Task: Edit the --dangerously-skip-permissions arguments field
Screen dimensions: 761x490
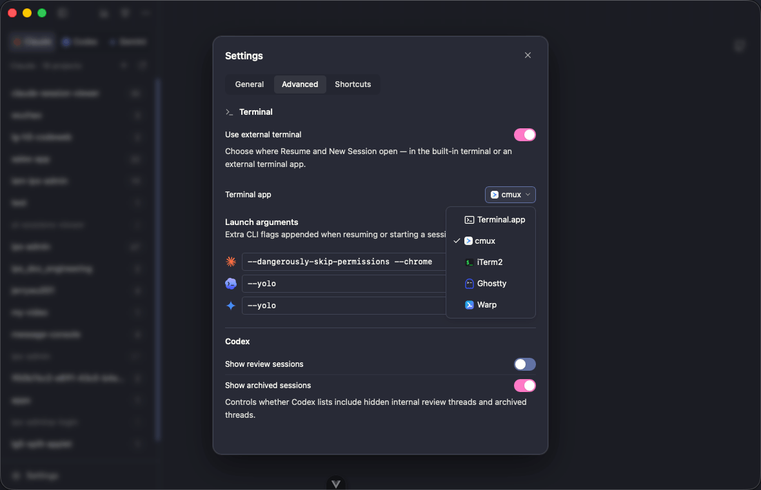Action: click(344, 262)
